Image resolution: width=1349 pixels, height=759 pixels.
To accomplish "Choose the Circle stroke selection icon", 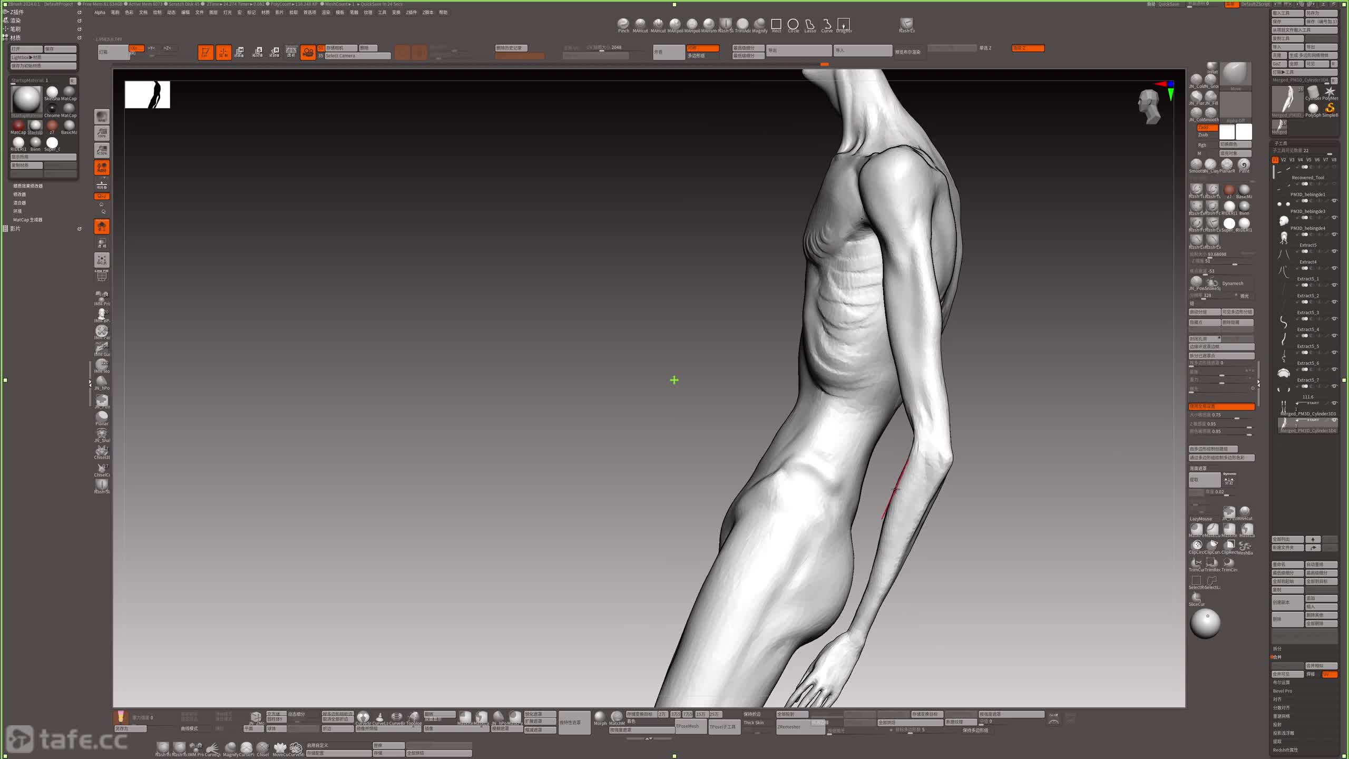I will tap(793, 24).
